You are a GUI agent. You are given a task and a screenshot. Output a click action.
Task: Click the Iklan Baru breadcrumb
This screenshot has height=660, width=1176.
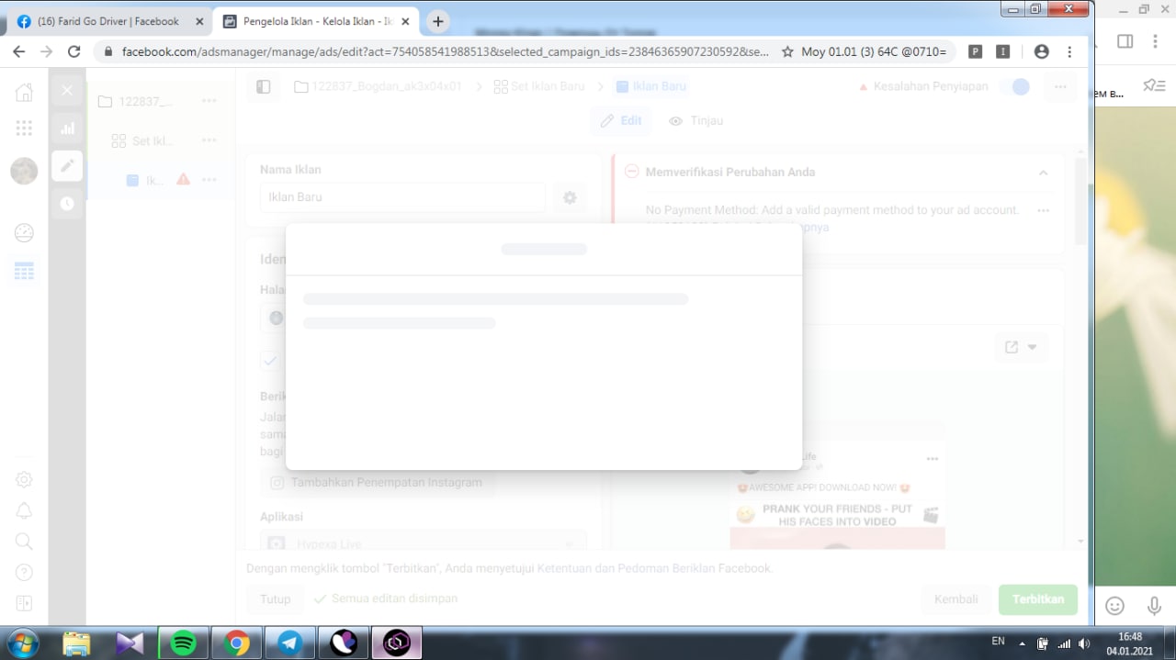651,86
